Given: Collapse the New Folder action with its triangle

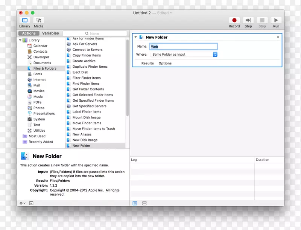Looking at the screenshot, I should tap(135, 37).
